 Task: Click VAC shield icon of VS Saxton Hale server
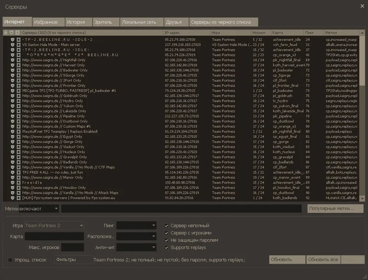coord(12,45)
